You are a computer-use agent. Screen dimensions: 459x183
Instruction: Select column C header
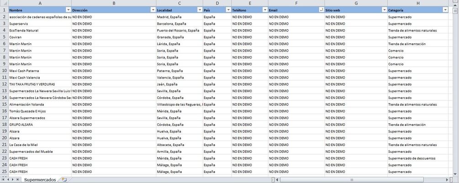tap(179, 3)
